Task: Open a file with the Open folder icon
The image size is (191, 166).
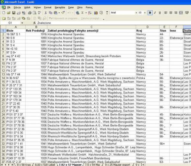Action: click(x=9, y=13)
